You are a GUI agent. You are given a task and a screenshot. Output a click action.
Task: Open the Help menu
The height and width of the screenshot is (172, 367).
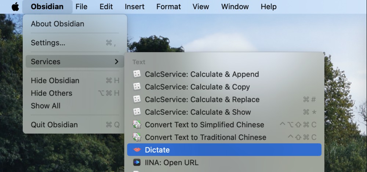pyautogui.click(x=269, y=7)
